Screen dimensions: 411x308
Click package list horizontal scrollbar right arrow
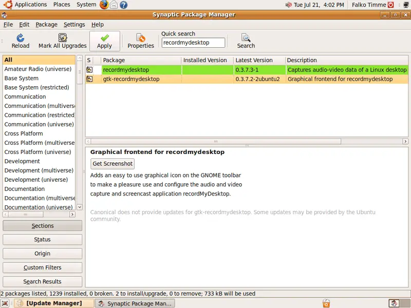click(x=405, y=141)
